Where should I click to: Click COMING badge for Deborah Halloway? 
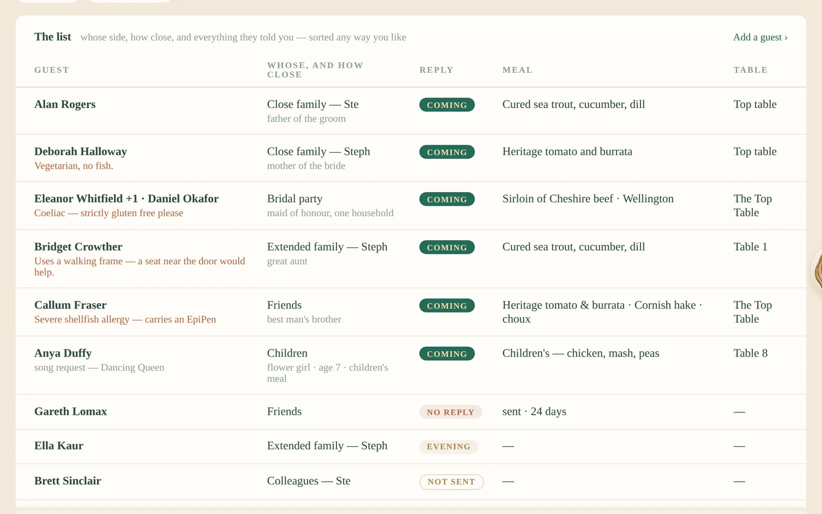(447, 152)
